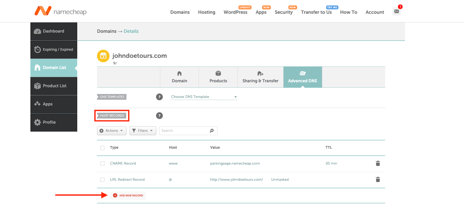The image size is (464, 219).
Task: Open the Filters dropdown
Action: click(143, 131)
